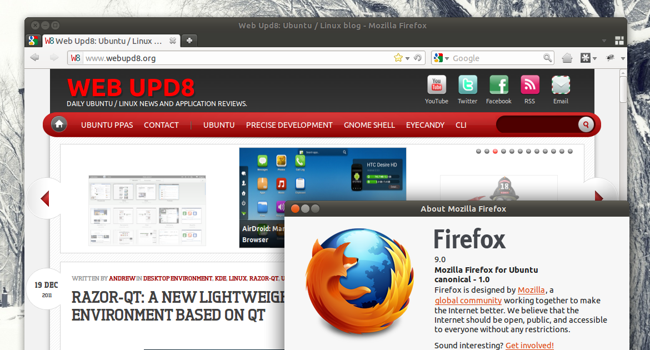Advance the slideshow with the right arrow
This screenshot has width=650, height=350.
pos(599,197)
